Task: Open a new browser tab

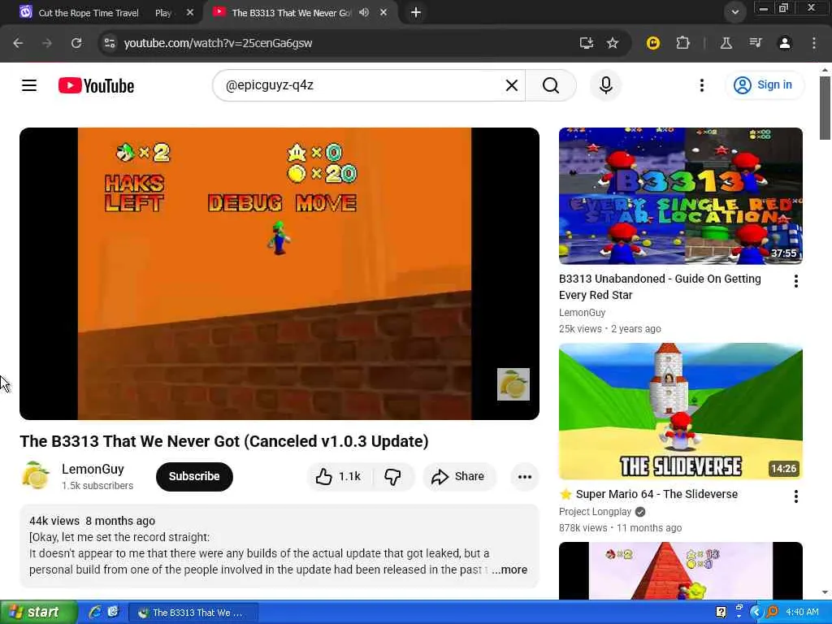Action: (x=416, y=12)
